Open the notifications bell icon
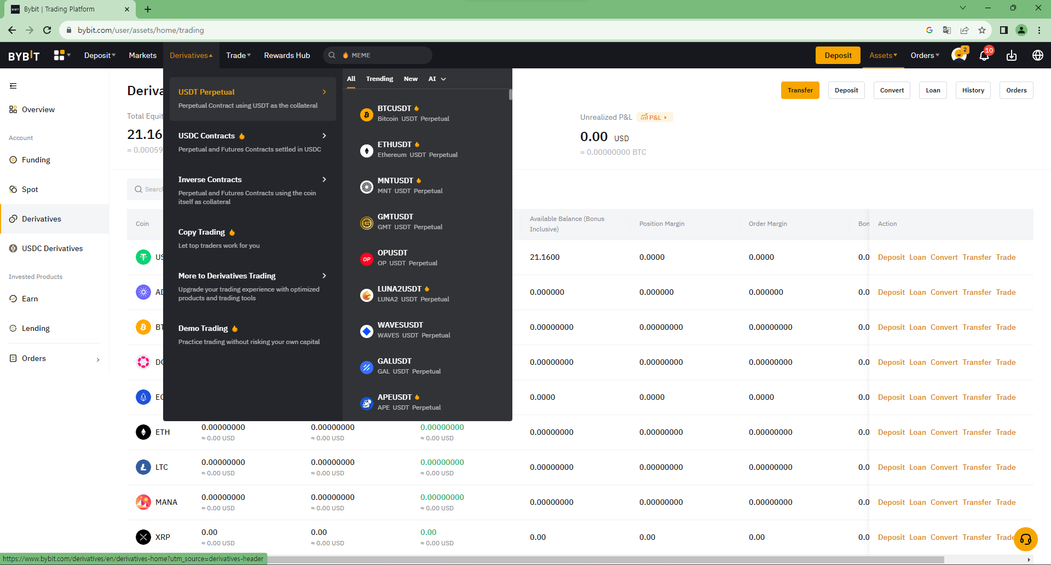 (x=984, y=56)
